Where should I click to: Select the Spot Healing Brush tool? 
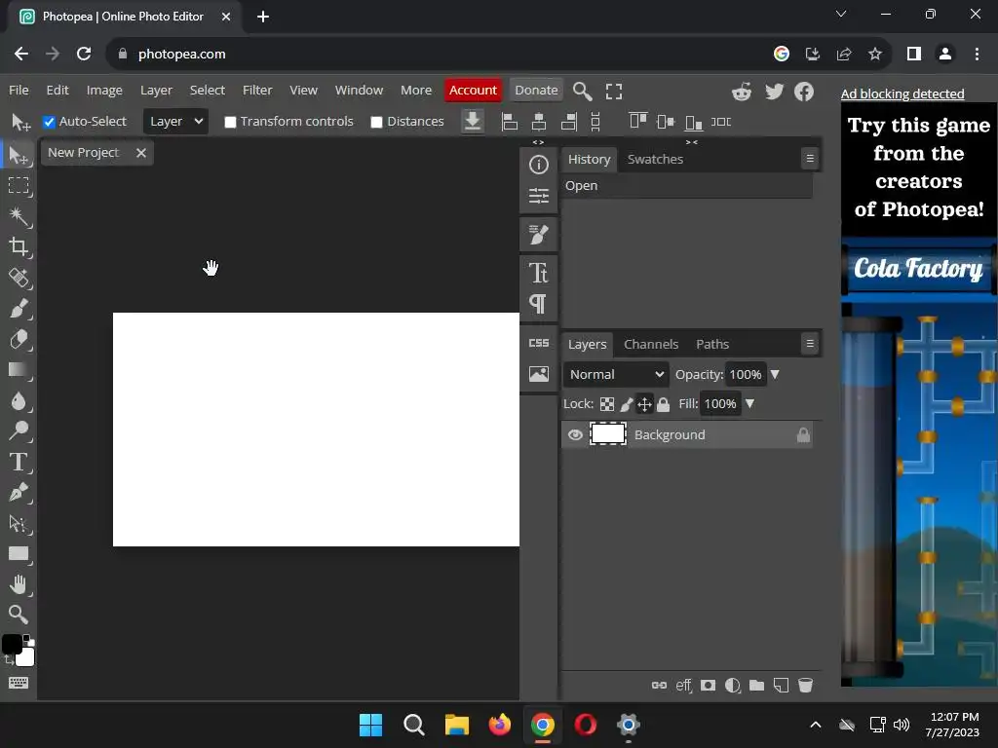19,278
